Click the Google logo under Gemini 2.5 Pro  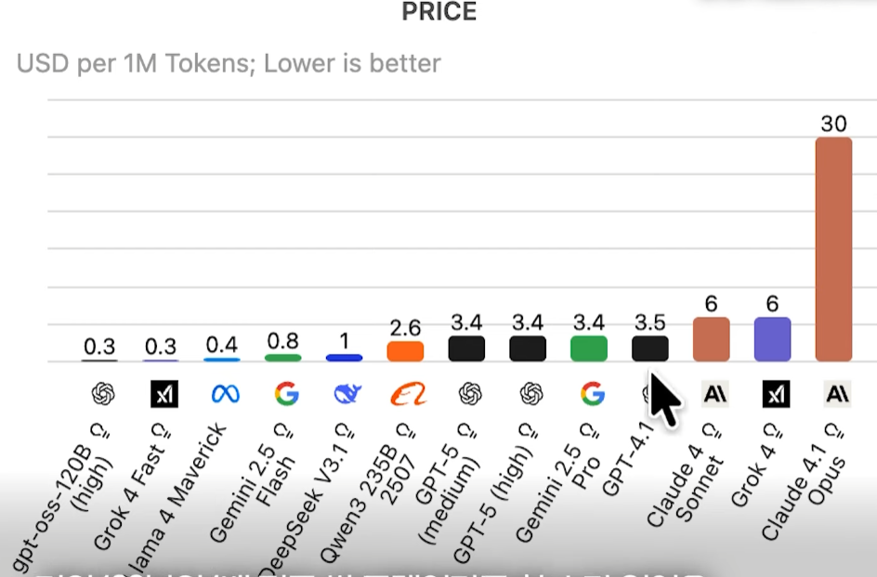coord(592,394)
